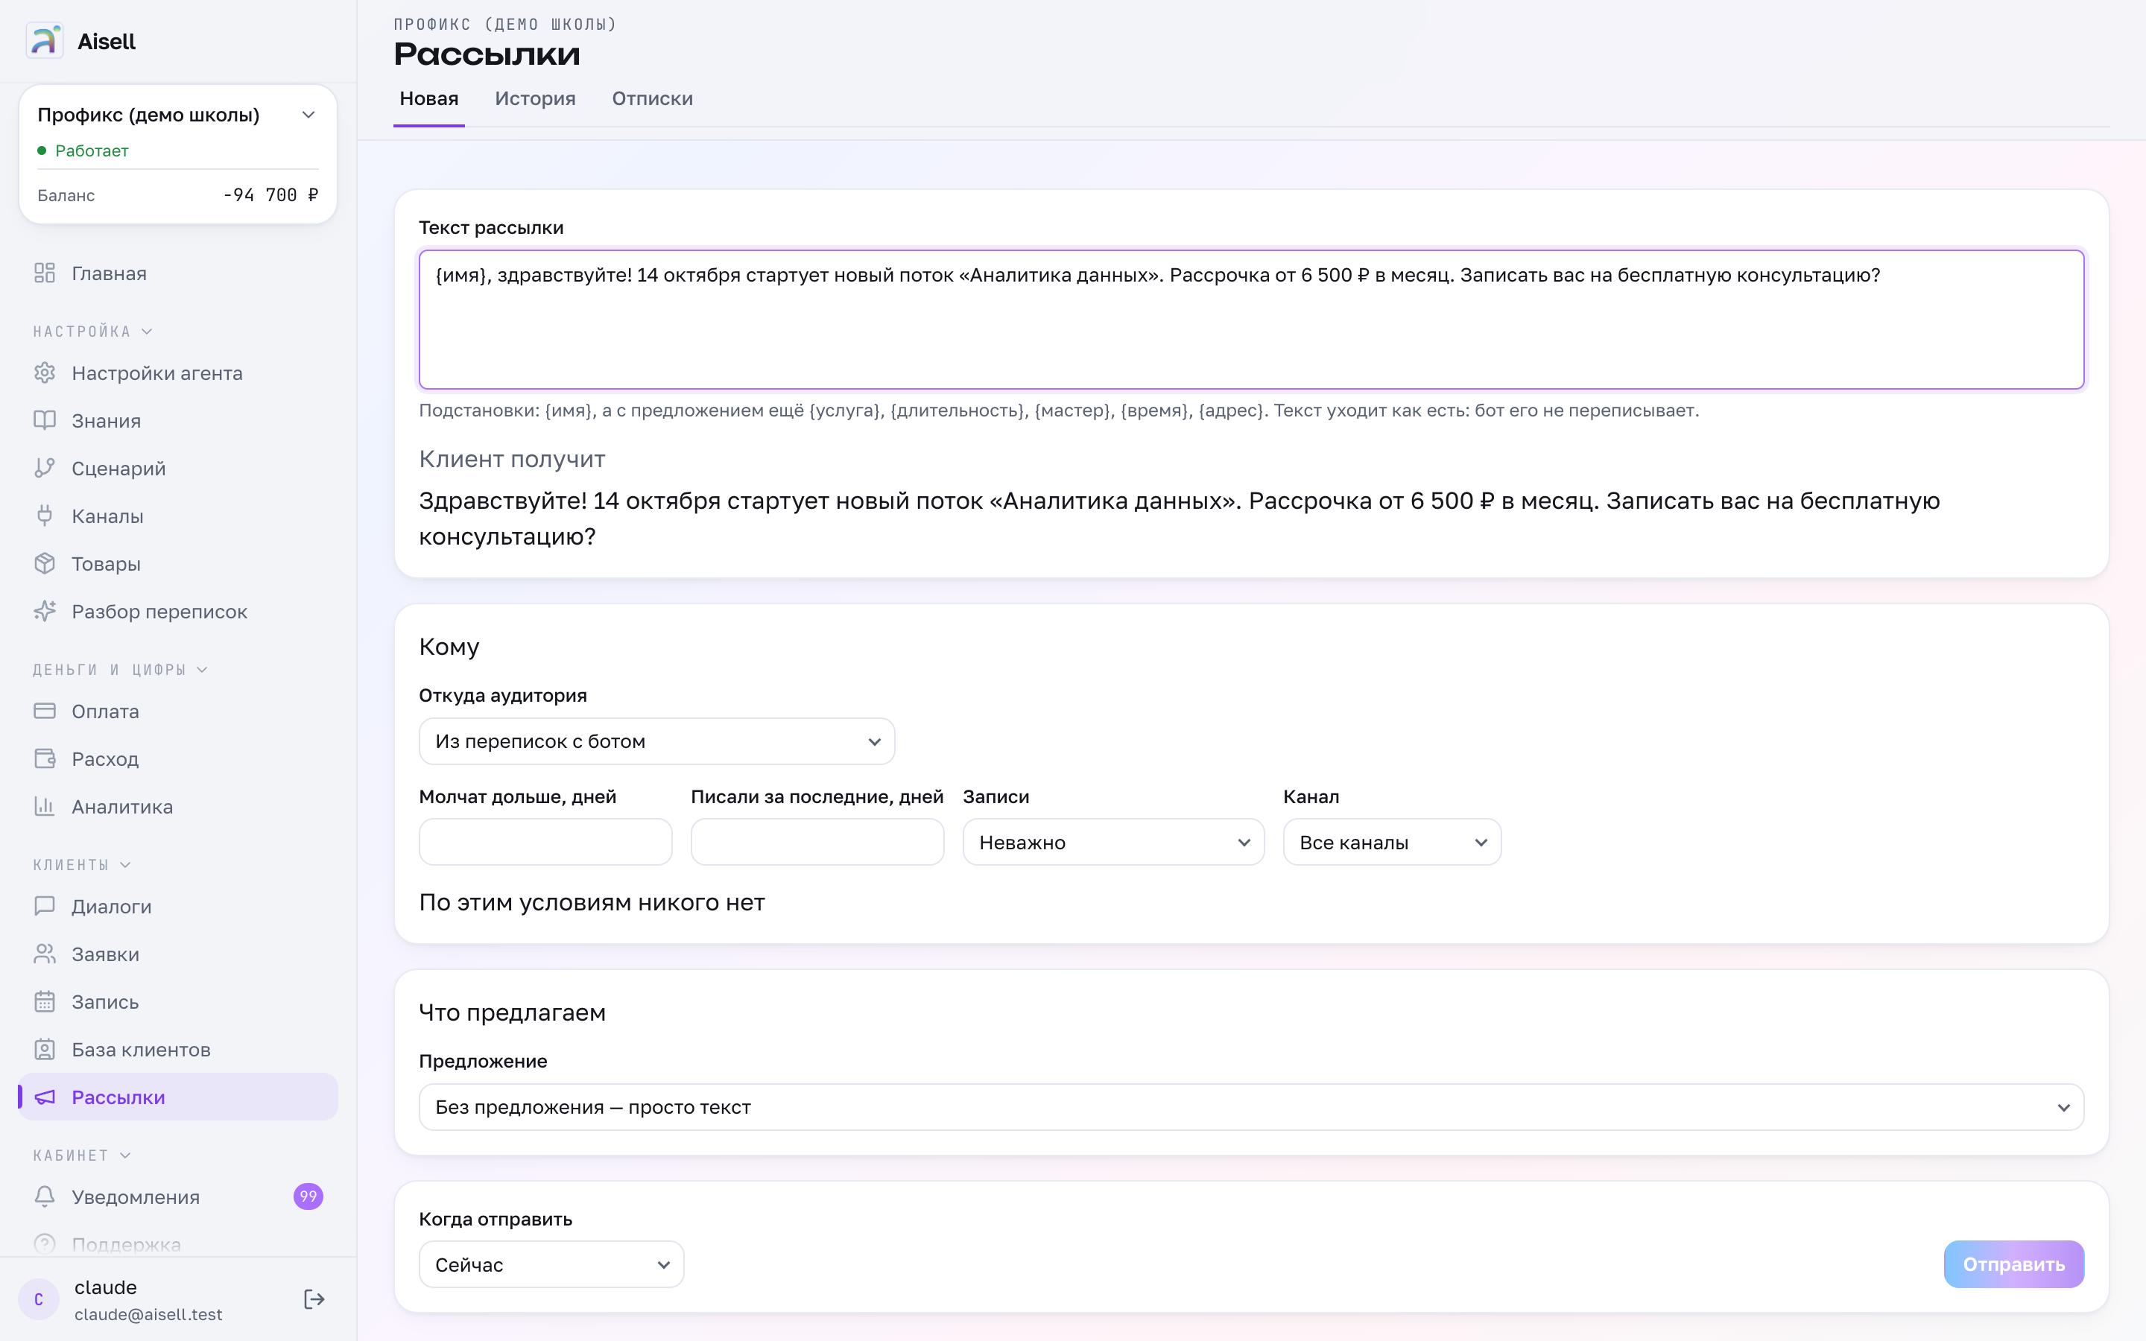
Task: Click the bell icon next to Уведомления
Action: tap(45, 1196)
